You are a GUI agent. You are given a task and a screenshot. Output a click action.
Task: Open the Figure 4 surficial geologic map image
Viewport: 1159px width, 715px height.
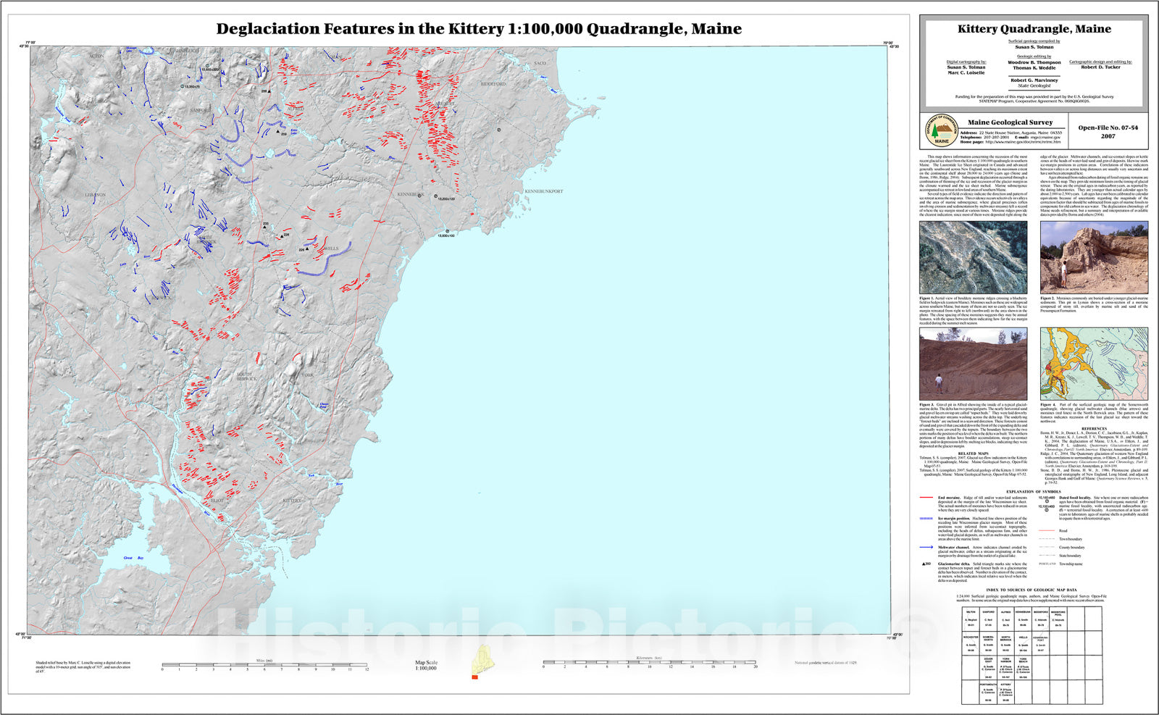coord(1094,364)
